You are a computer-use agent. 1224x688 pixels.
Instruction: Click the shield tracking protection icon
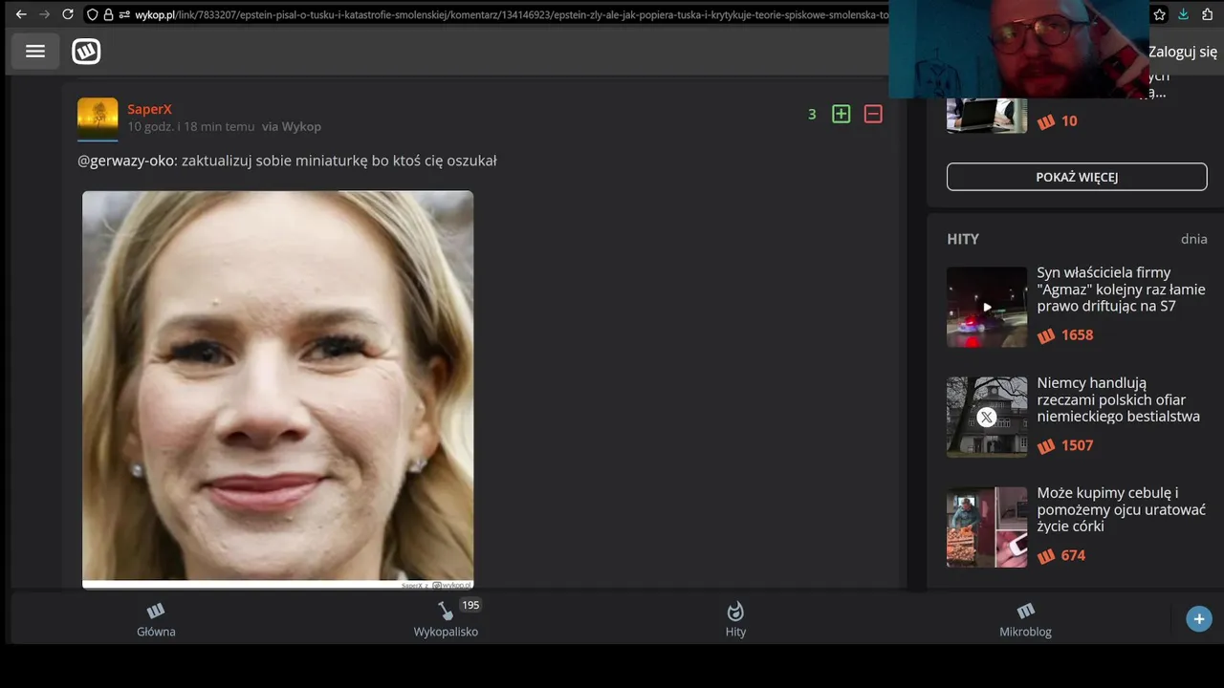(x=92, y=14)
